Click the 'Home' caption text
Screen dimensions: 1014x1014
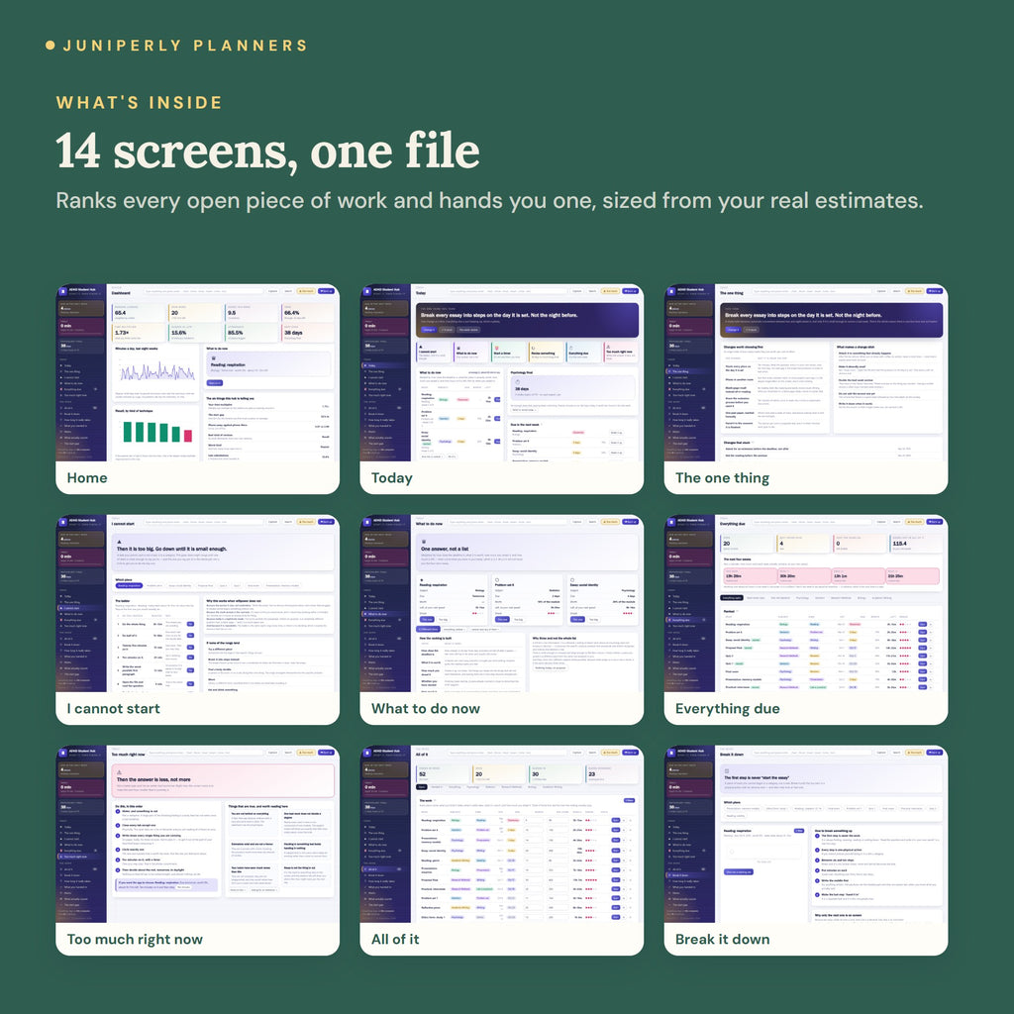click(x=87, y=478)
